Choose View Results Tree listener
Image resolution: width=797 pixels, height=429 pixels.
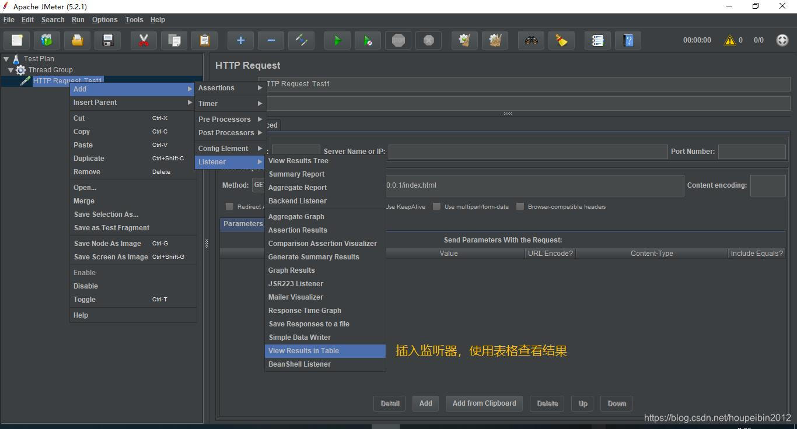(x=325, y=161)
